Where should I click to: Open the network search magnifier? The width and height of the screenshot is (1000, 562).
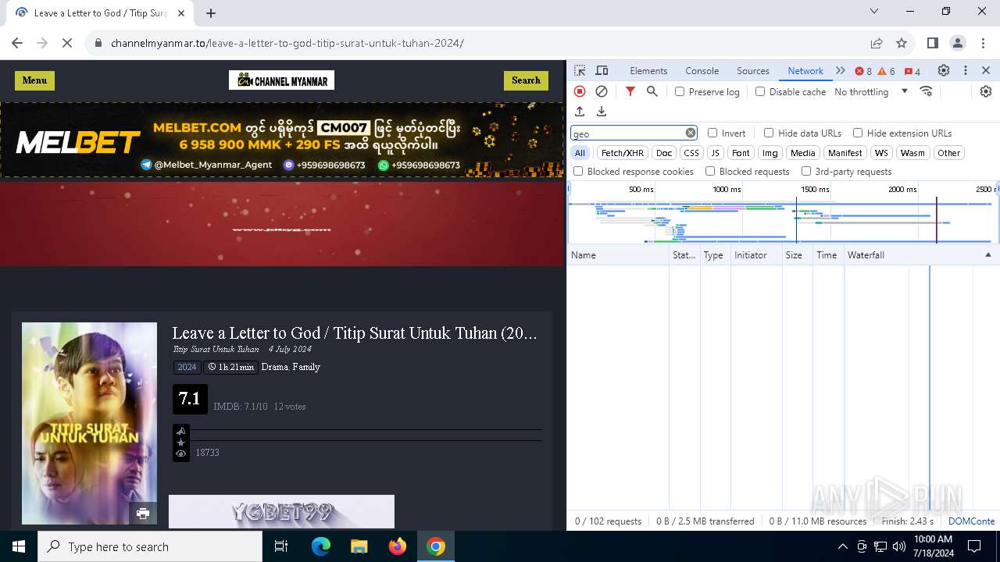click(x=652, y=91)
